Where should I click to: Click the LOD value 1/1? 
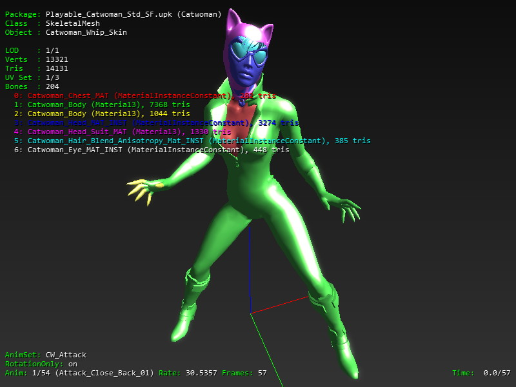coord(52,50)
